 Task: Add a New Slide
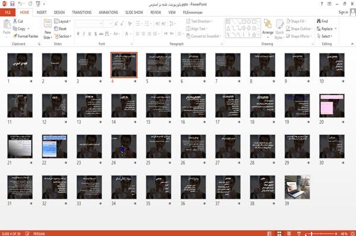coord(47,29)
